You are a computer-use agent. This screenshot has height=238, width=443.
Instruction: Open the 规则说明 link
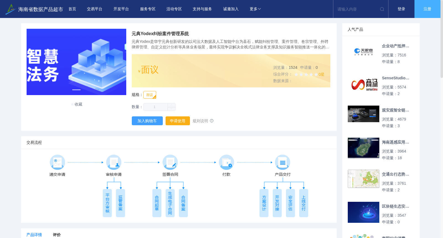click(200, 121)
